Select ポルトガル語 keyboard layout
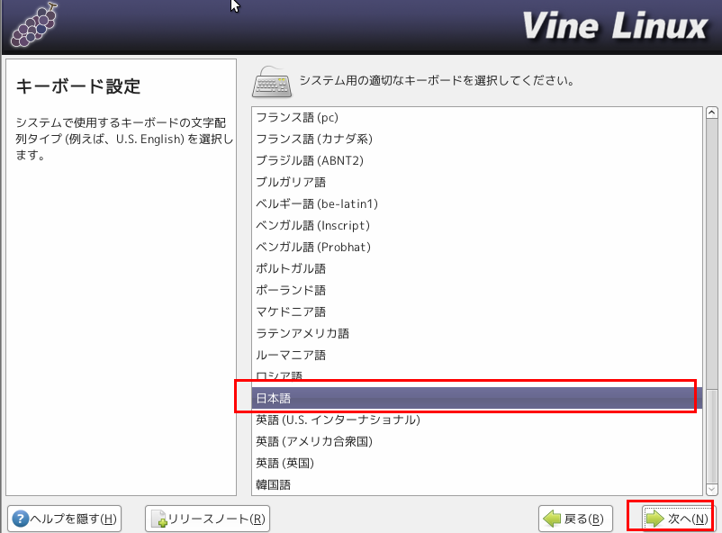 (x=477, y=268)
